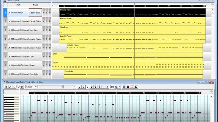
Task: Toggle the triplet modifier button
Action: pos(107,87)
